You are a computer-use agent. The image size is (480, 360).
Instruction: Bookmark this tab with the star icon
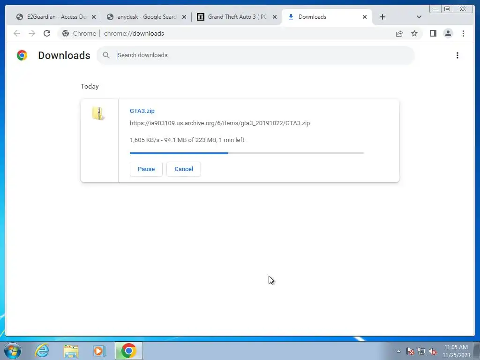coord(414,33)
